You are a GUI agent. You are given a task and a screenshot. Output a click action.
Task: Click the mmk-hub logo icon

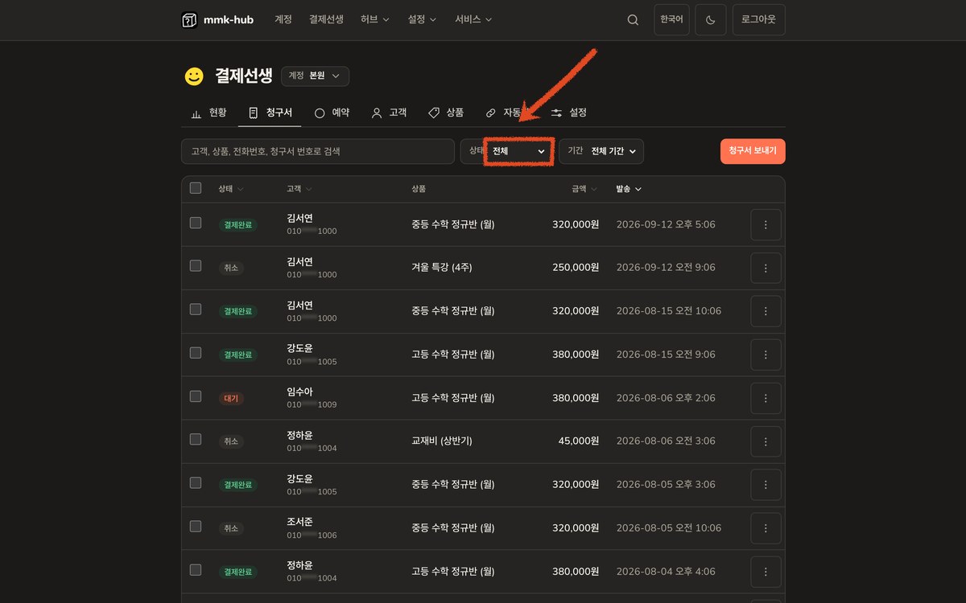(x=189, y=19)
